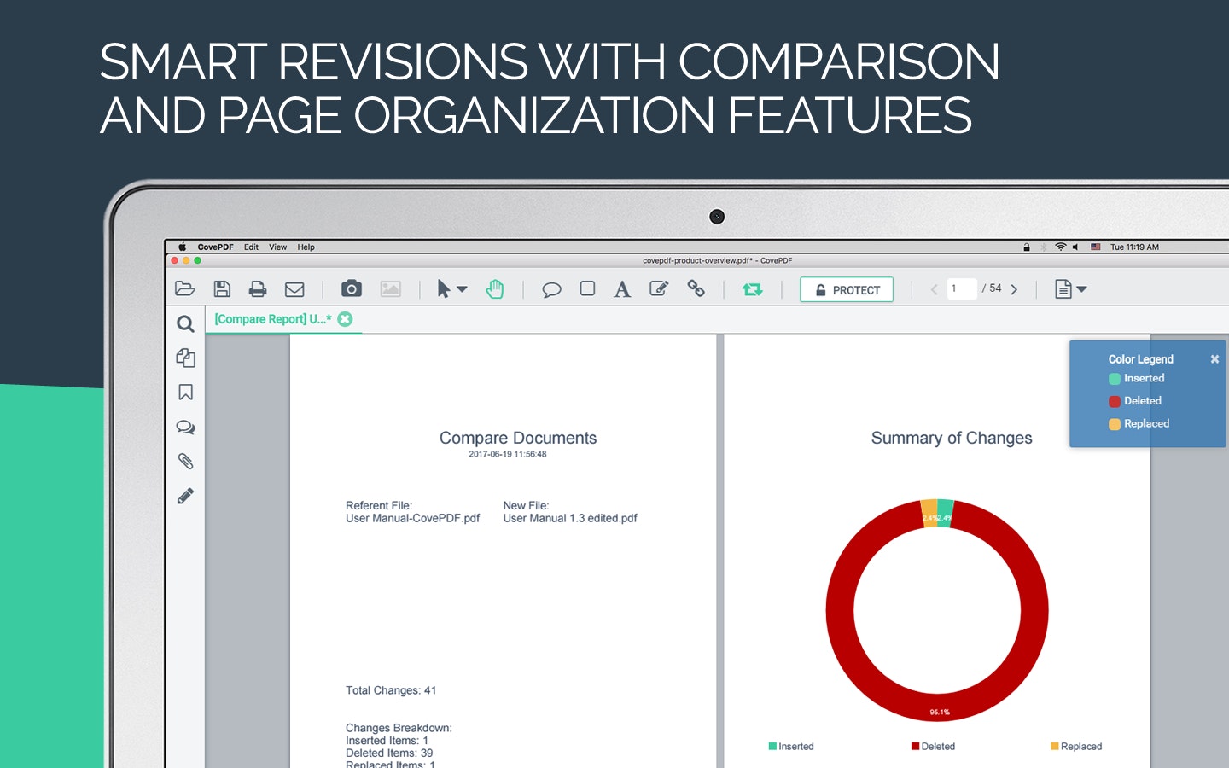
Task: Click the green compare arrows icon
Action: [753, 289]
